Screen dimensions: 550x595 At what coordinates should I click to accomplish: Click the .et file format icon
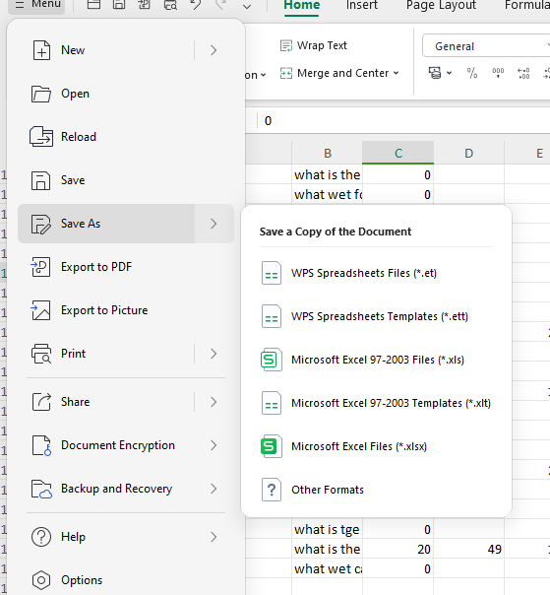point(272,273)
